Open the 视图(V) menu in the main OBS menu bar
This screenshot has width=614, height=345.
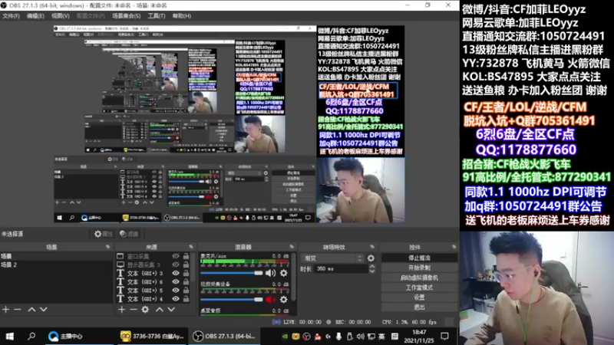click(x=61, y=16)
